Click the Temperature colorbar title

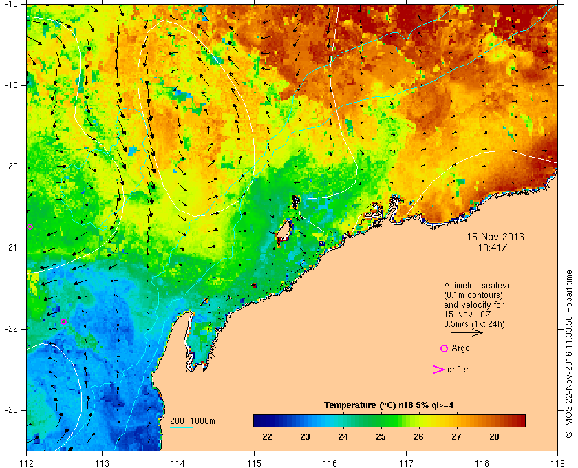[x=389, y=405]
